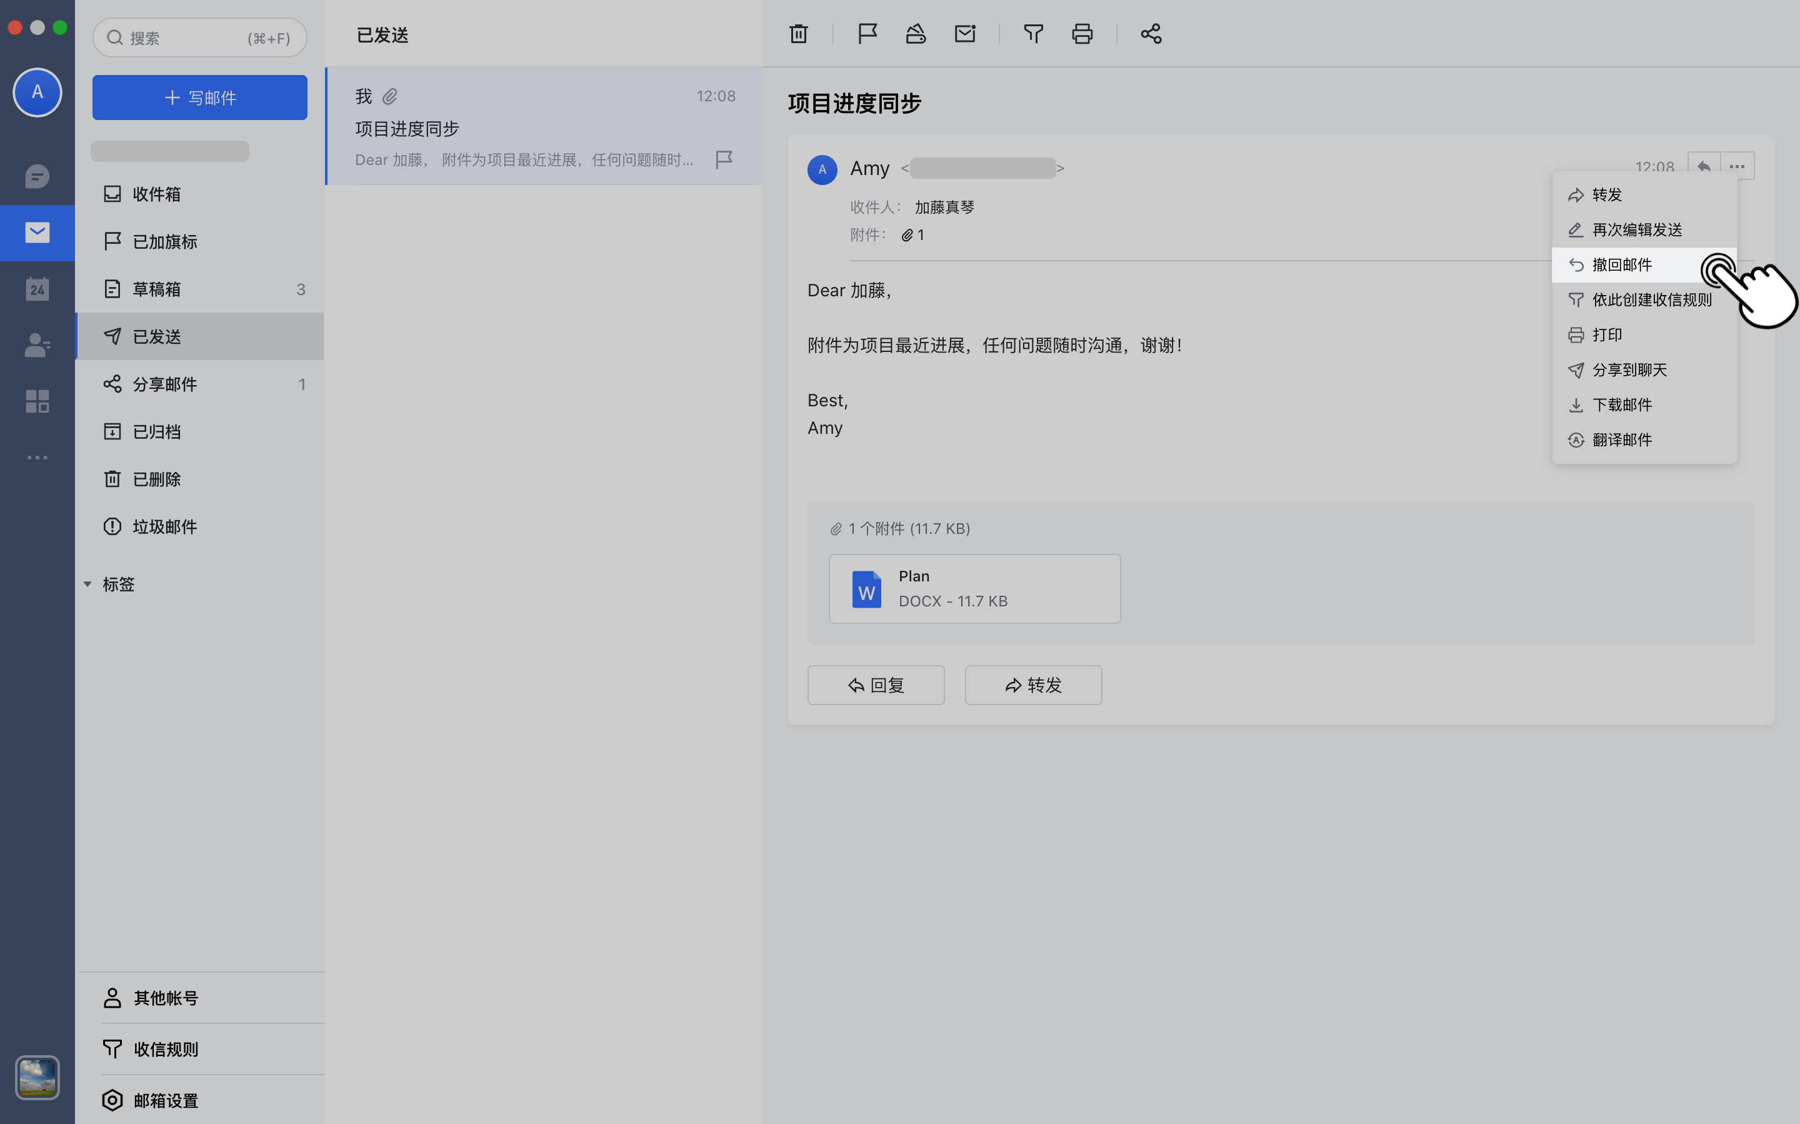The height and width of the screenshot is (1124, 1800).
Task: Open contacts from the left rail
Action: [x=37, y=345]
